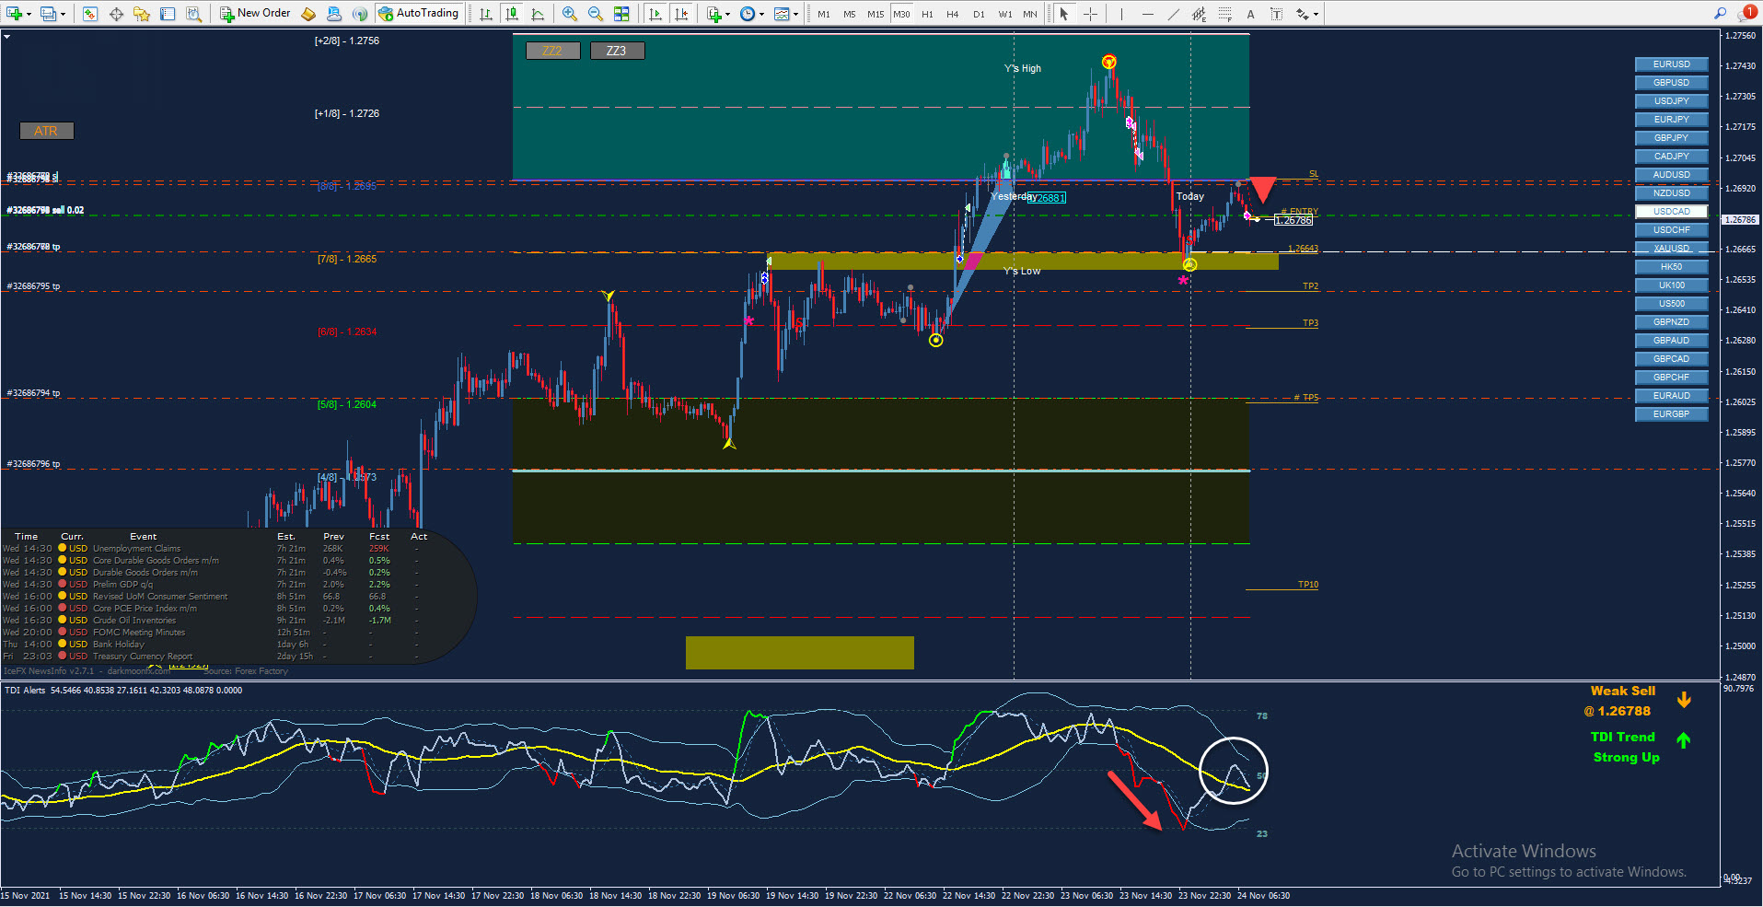Select the text (A) tool
Screen dimensions: 1763x907
click(1250, 14)
